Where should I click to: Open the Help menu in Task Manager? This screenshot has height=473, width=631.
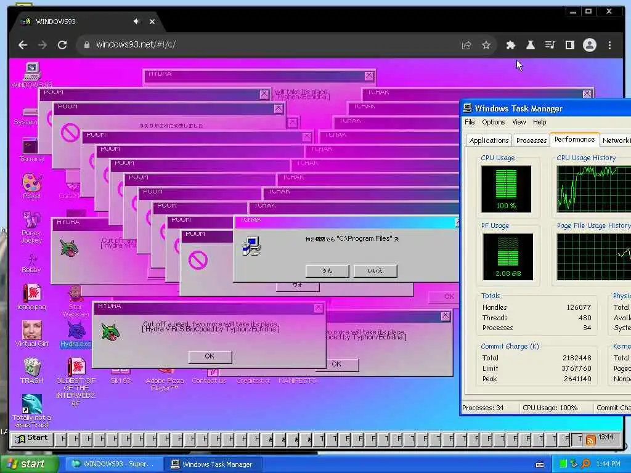point(540,123)
